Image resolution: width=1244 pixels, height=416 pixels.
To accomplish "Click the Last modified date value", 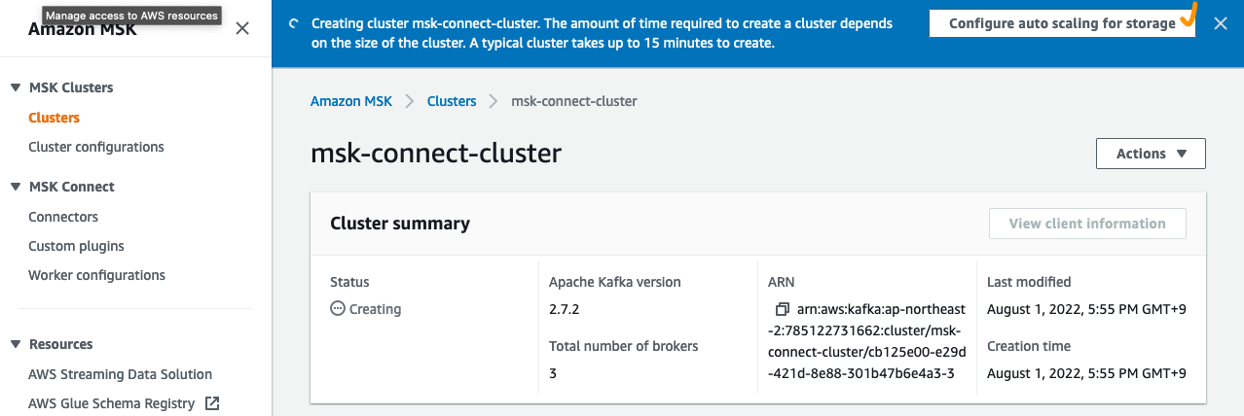I will 1086,309.
